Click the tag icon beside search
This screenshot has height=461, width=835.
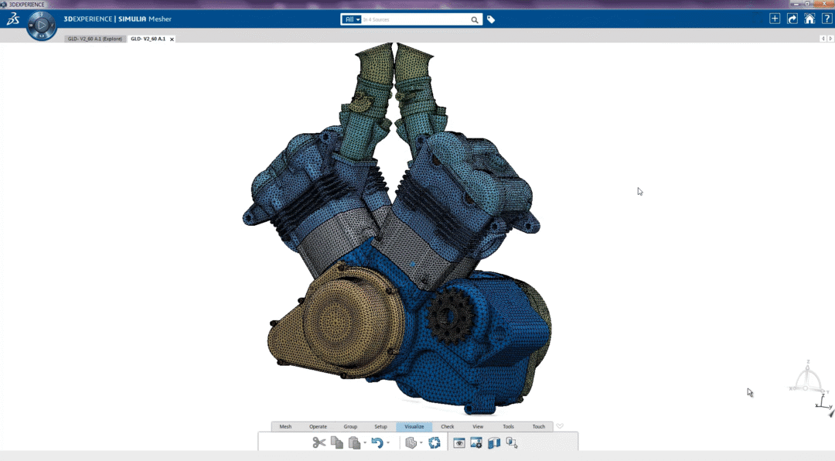(x=491, y=19)
